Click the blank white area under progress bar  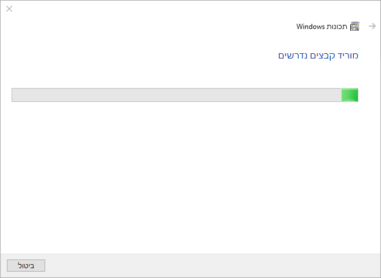(x=190, y=177)
